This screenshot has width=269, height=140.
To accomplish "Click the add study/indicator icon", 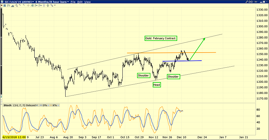I will [x=32, y=5].
